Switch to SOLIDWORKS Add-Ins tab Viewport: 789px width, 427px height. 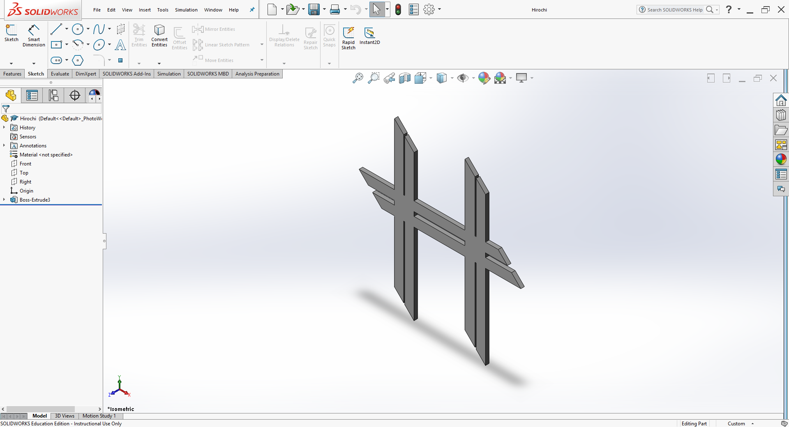click(127, 74)
